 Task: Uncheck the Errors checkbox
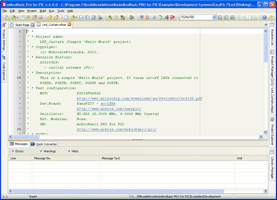coord(13,151)
